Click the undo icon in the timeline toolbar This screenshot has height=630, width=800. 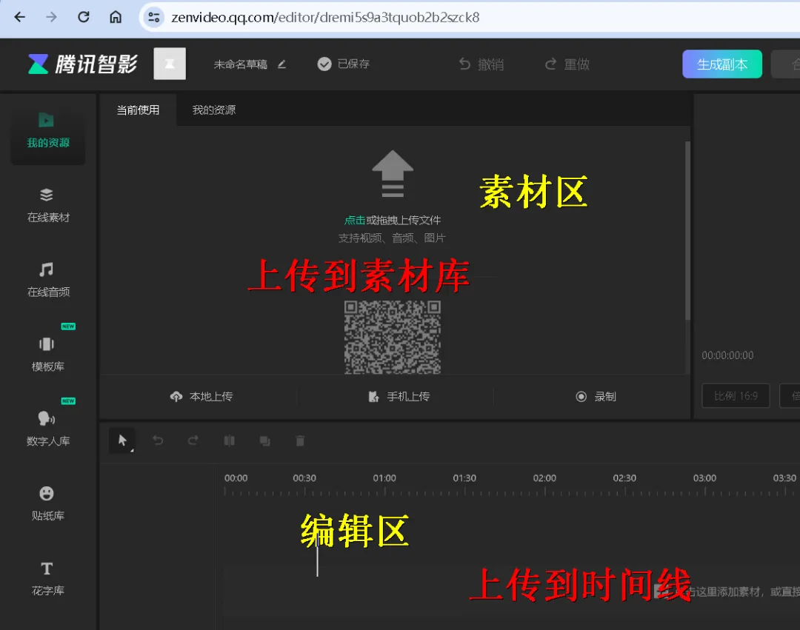pos(158,440)
